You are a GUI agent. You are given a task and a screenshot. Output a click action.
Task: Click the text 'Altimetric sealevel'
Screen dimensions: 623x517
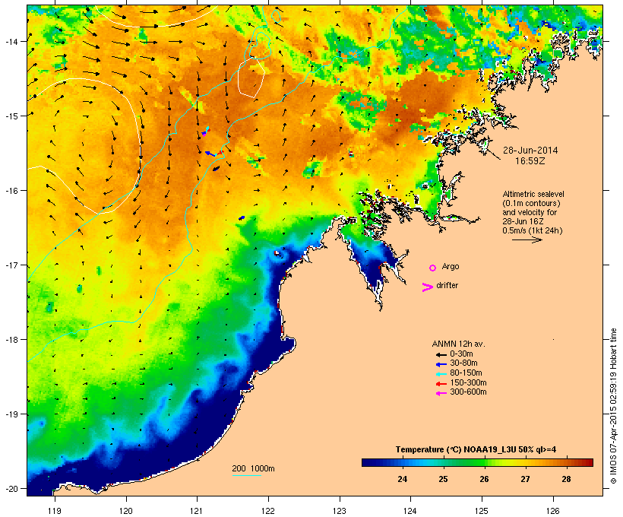pos(533,194)
